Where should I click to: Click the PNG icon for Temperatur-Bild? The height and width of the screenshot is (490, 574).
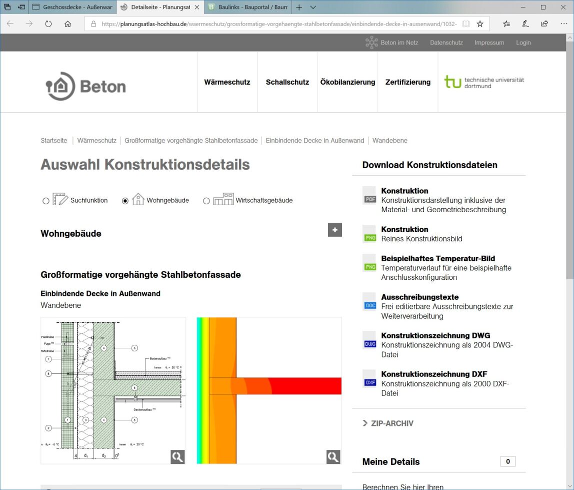point(369,263)
